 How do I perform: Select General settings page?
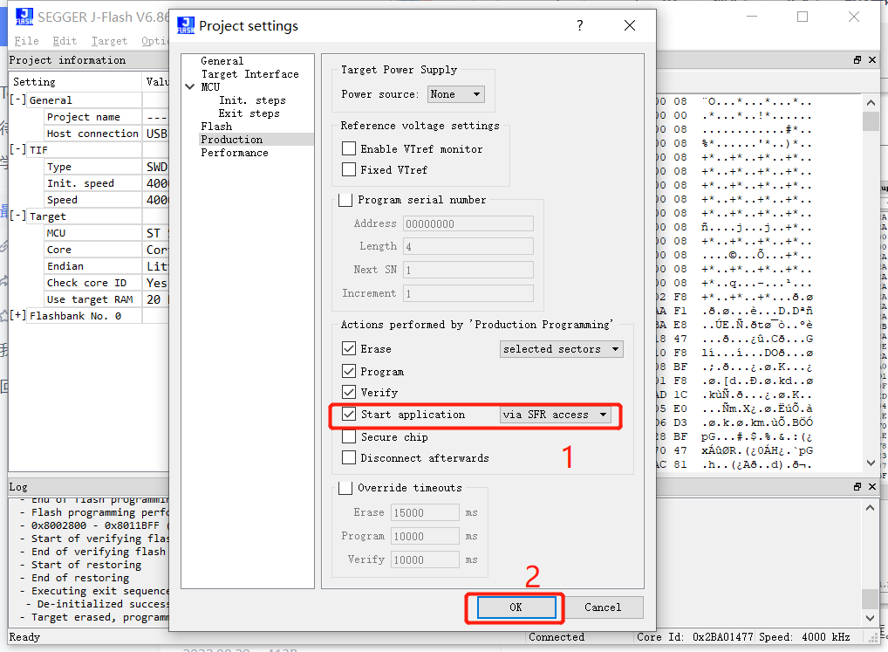pyautogui.click(x=222, y=60)
